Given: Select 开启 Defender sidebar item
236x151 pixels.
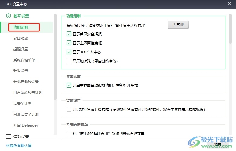Looking at the screenshot, I should (26, 125).
